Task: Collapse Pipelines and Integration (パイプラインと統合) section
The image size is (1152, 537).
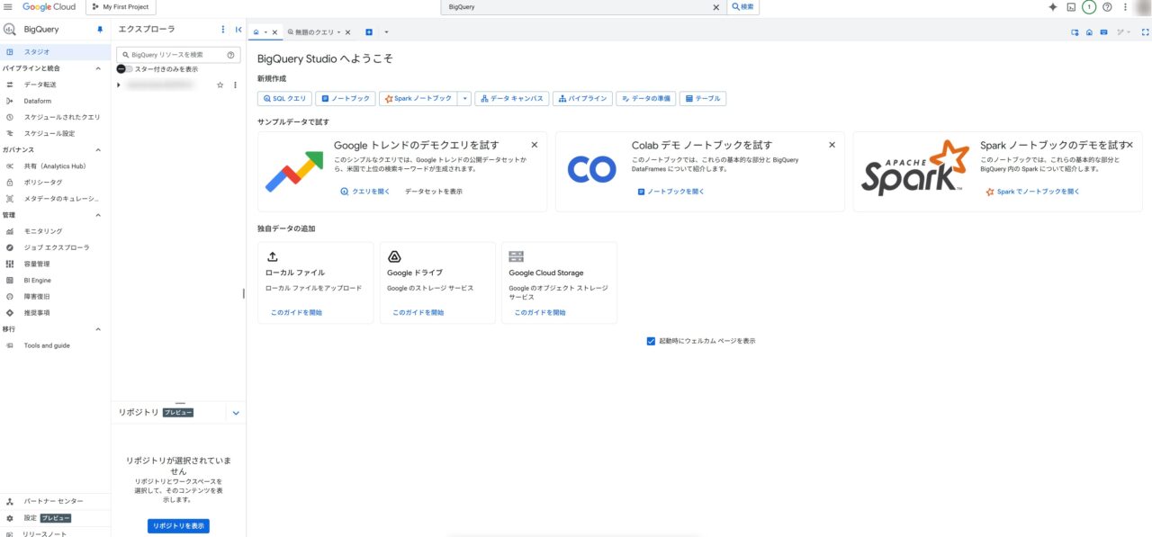Action: tap(98, 68)
